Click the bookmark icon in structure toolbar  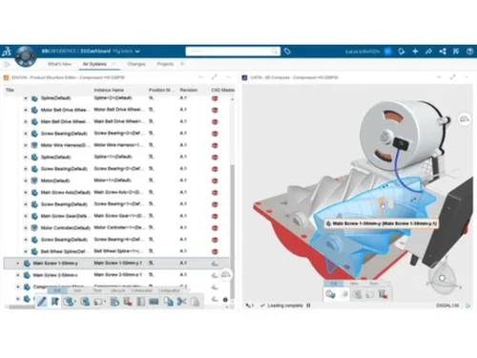click(55, 301)
